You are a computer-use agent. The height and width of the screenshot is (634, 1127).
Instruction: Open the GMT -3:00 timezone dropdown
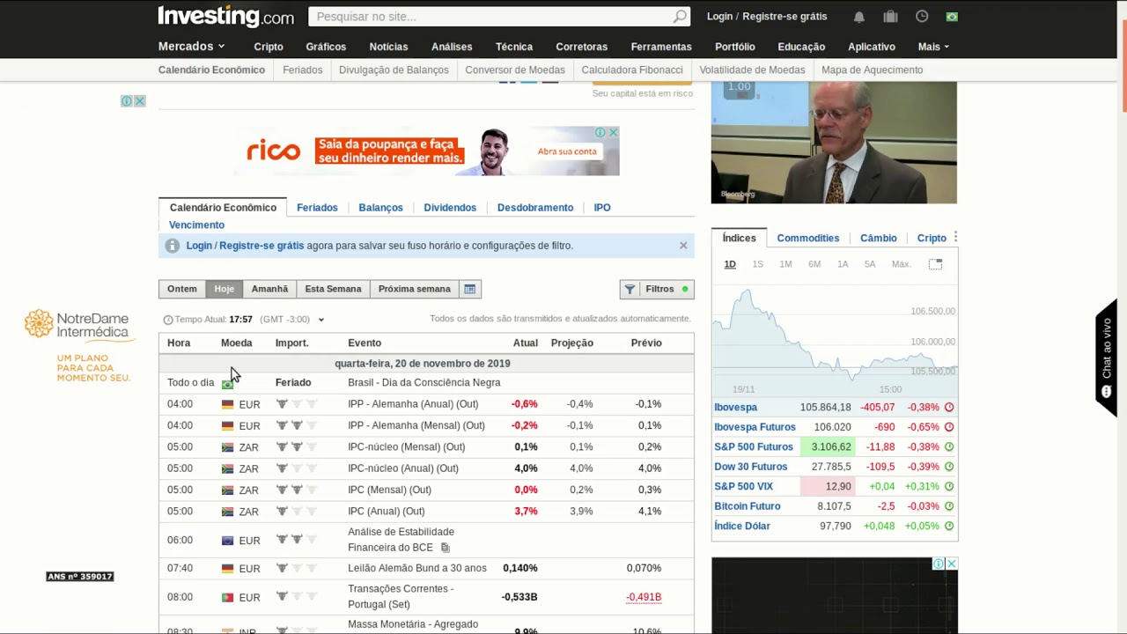[320, 320]
